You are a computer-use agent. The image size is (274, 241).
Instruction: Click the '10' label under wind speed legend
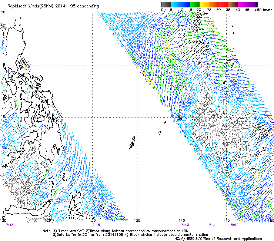[181, 10]
